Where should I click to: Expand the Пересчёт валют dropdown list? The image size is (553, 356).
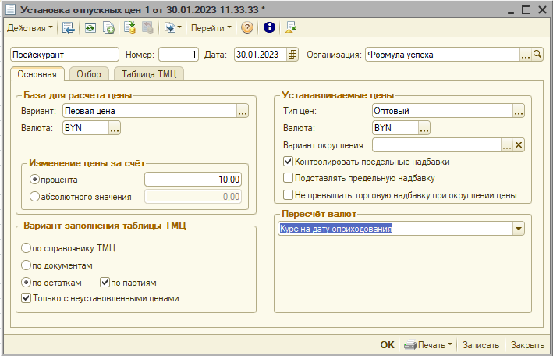[x=519, y=229]
